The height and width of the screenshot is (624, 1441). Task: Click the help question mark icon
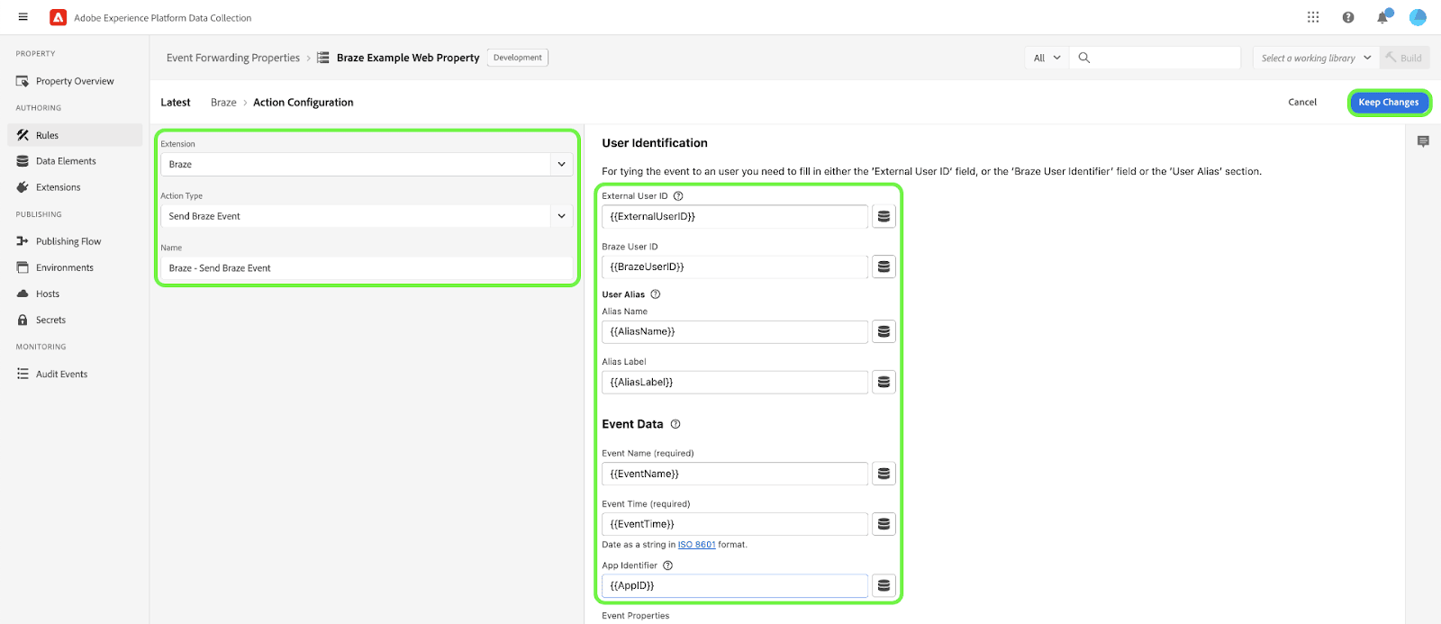point(1348,17)
